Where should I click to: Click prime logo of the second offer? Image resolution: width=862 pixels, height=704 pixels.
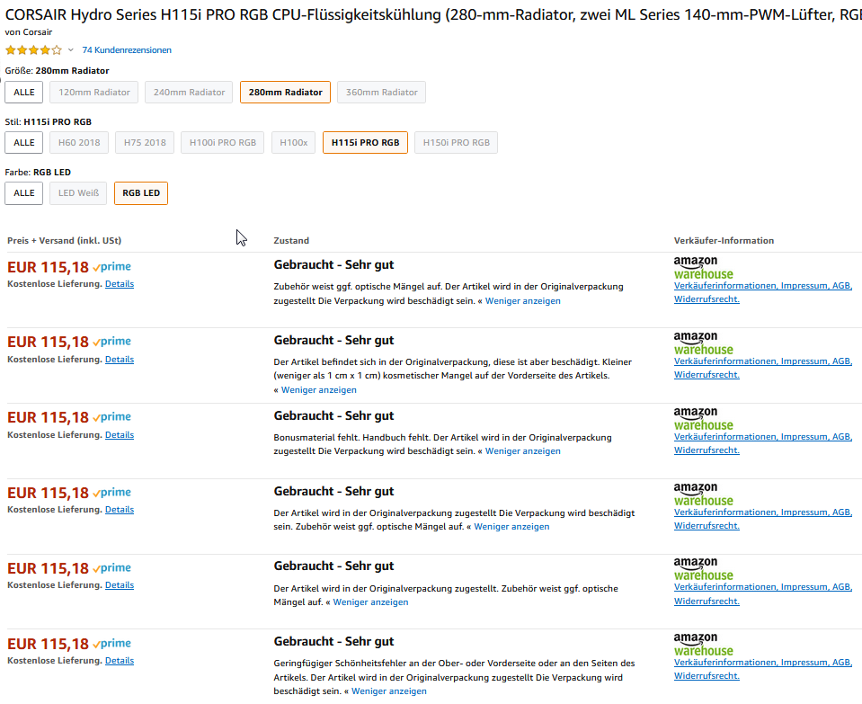tap(111, 342)
